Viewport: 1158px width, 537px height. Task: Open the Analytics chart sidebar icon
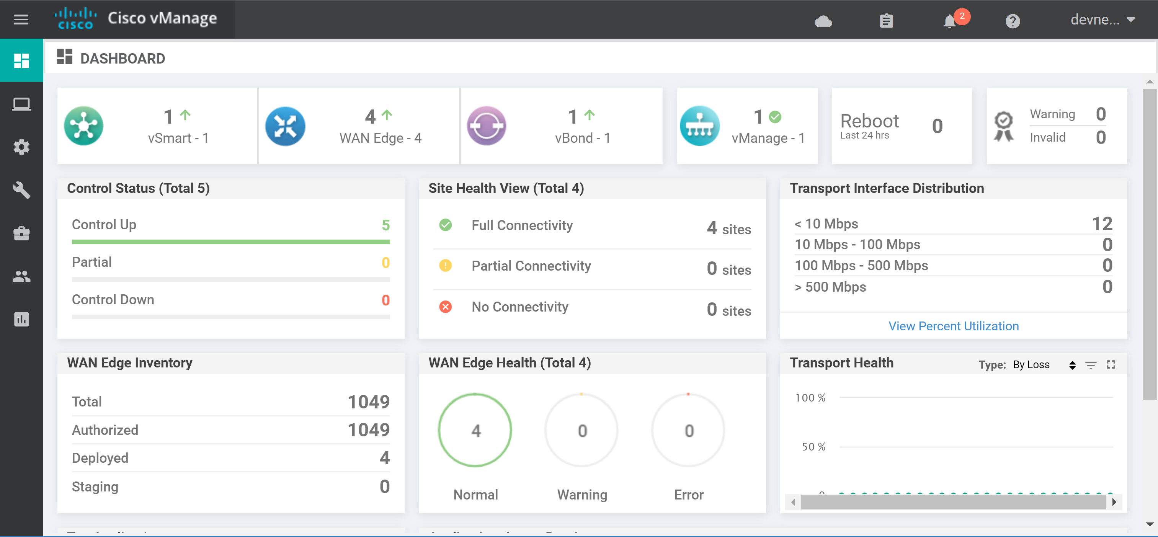pos(21,319)
